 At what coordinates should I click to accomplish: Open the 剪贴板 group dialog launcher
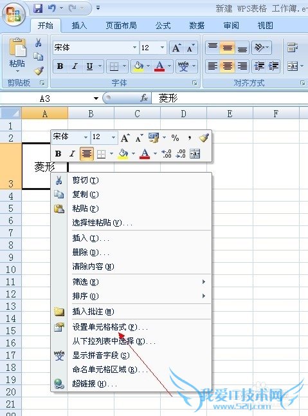(x=42, y=83)
